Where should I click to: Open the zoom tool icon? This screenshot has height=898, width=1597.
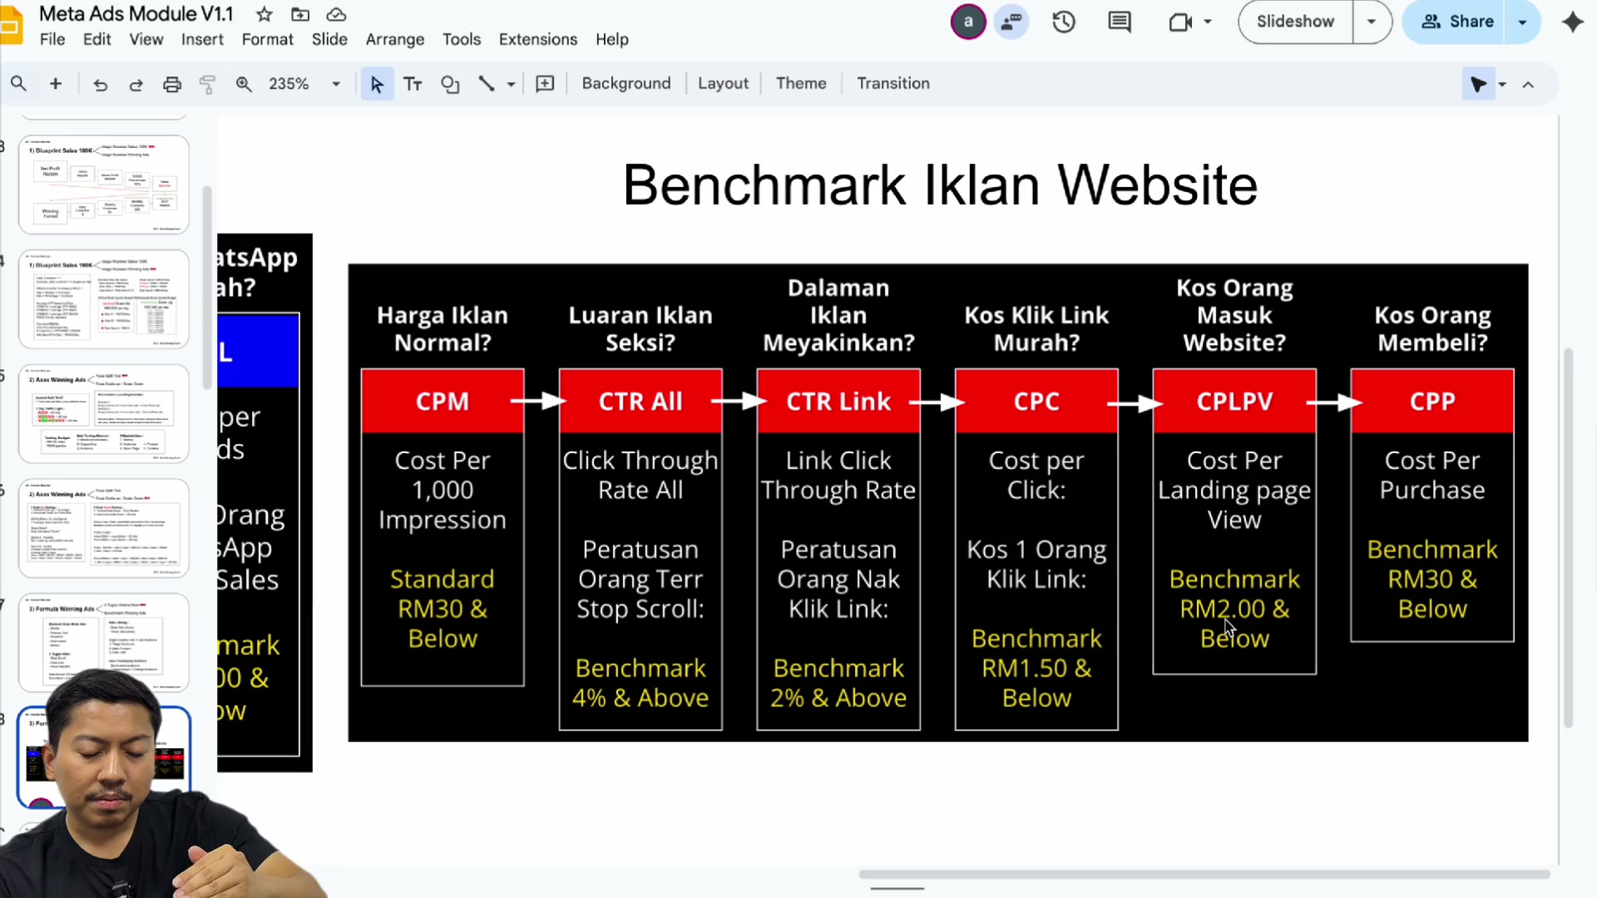pyautogui.click(x=244, y=84)
